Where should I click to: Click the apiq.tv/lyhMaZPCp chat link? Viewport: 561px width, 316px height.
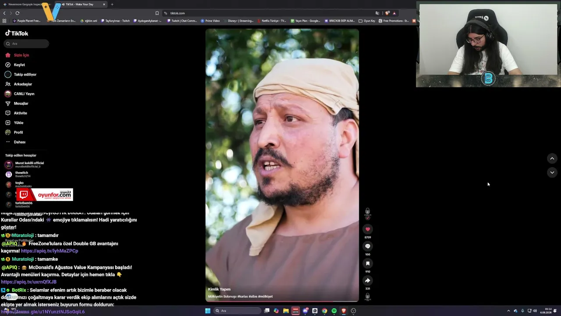click(50, 251)
